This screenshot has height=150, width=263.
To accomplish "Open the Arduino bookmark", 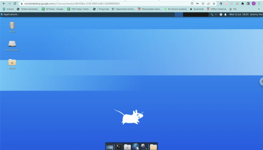I will tap(8, 9).
